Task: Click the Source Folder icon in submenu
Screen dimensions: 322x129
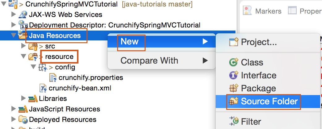Action: 234,101
